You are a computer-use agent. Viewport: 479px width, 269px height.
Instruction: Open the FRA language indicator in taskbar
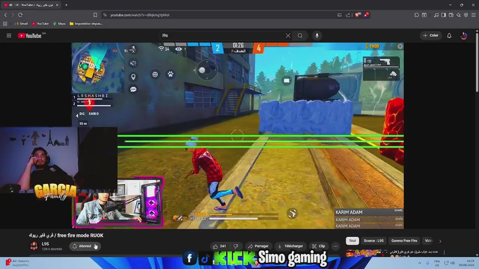pos(437,263)
